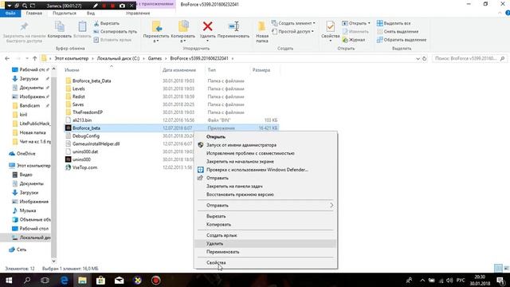The width and height of the screenshot is (510, 287).
Task: Delete the file with the red X icon
Action: (207, 26)
